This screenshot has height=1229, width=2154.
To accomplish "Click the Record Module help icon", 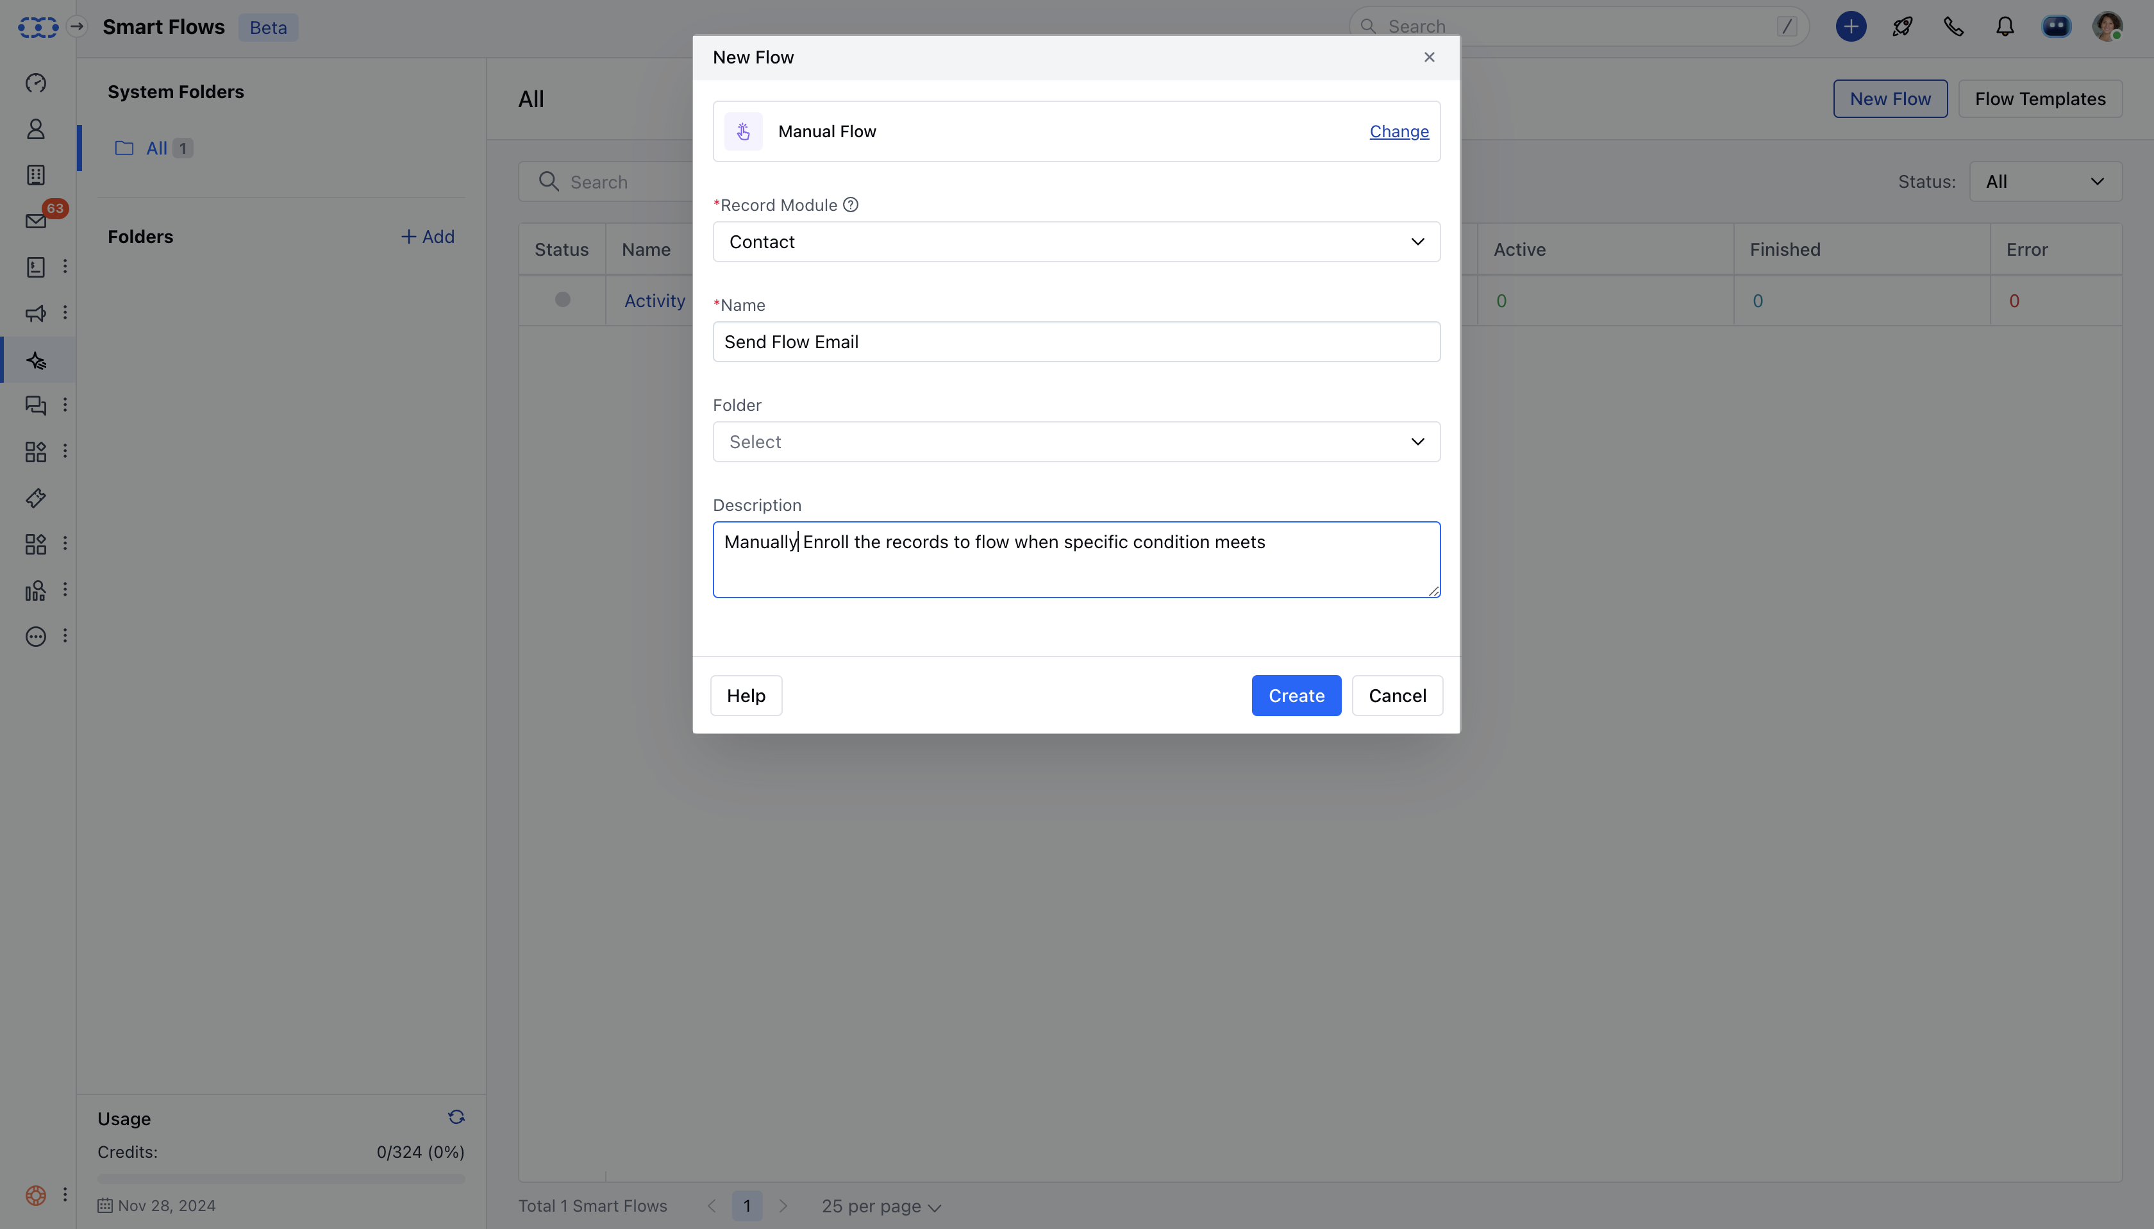I will coord(851,205).
